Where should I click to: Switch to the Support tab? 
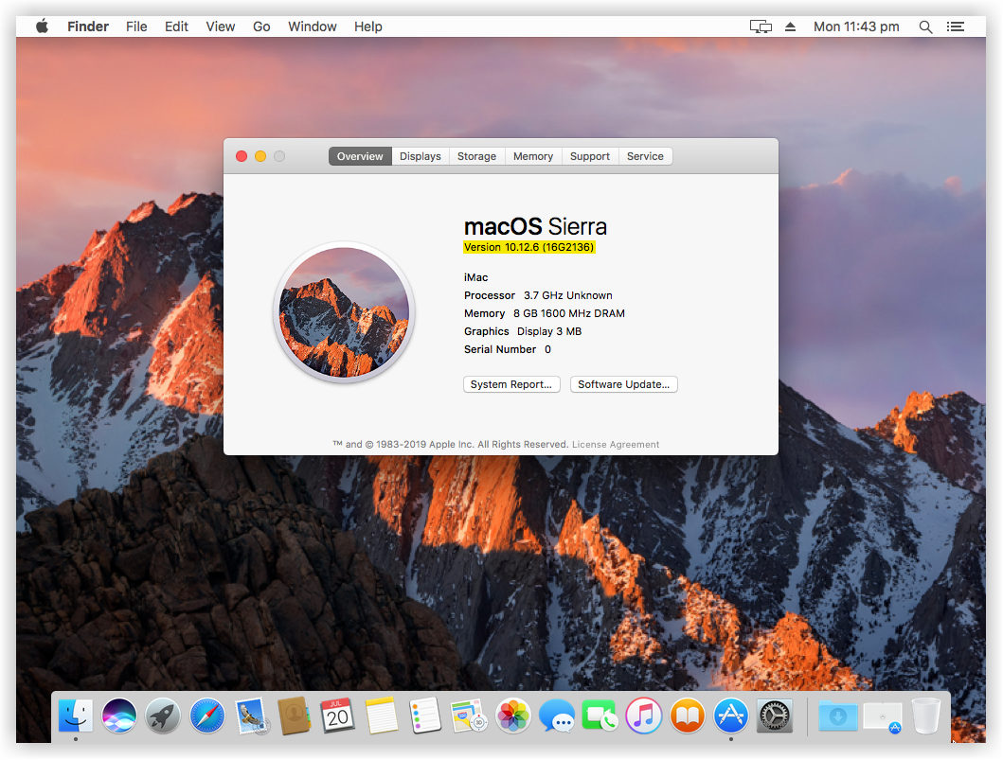590,156
